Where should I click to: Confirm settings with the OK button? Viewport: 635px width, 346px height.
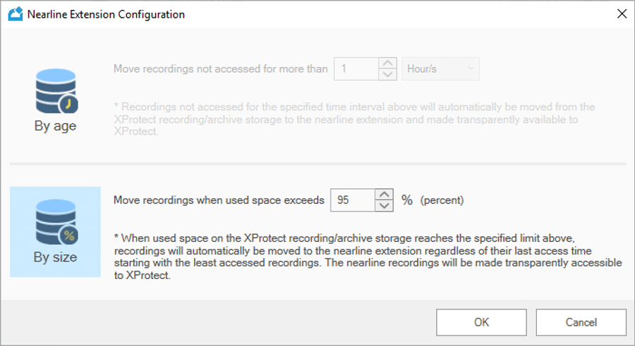tap(481, 323)
